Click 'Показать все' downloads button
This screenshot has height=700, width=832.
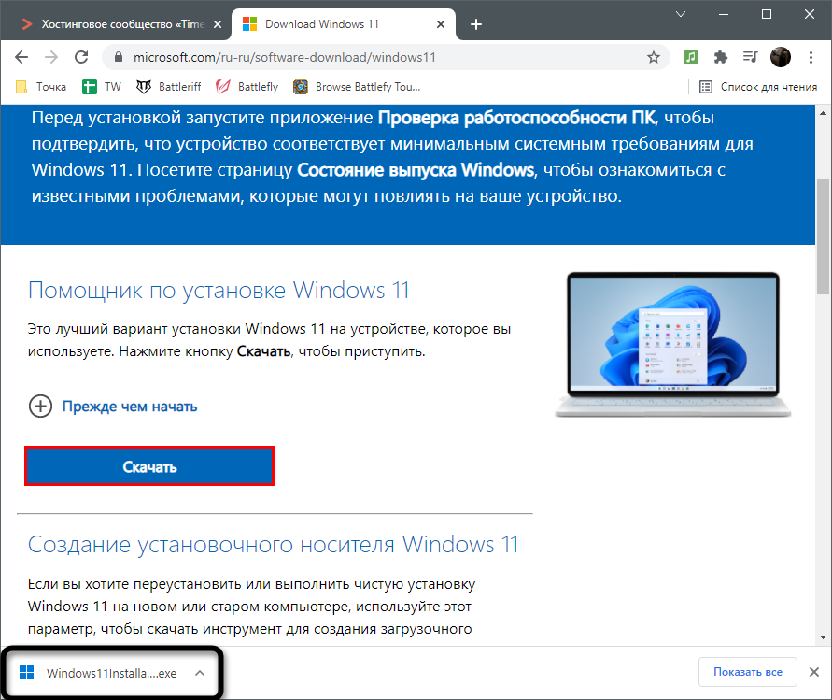click(x=747, y=672)
